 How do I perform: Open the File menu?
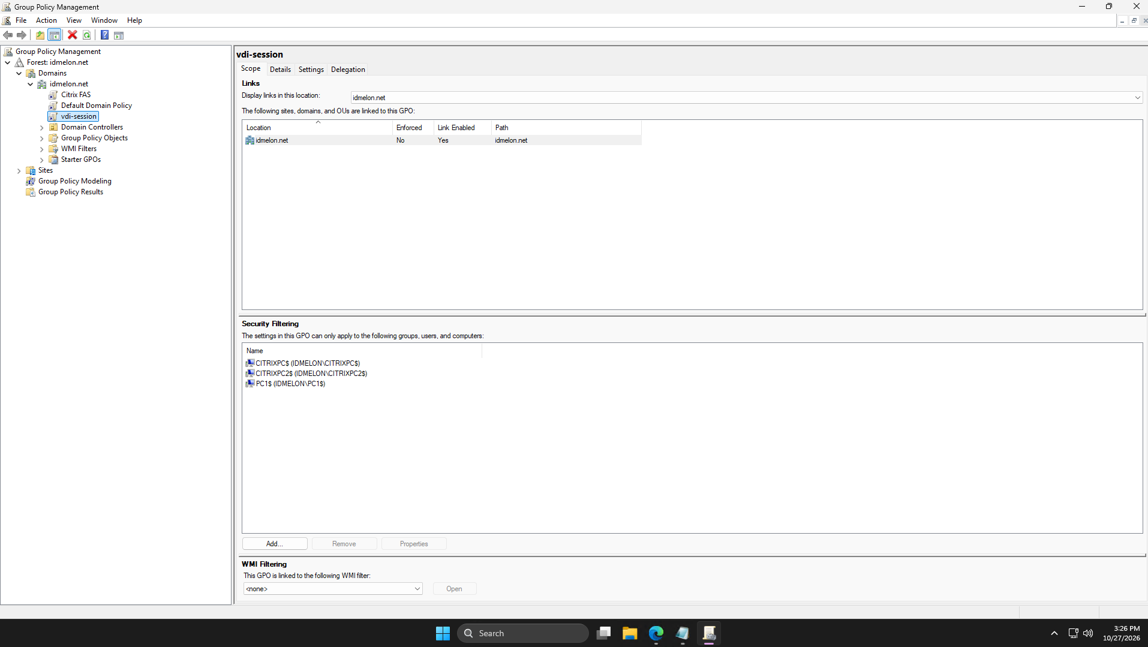point(21,20)
